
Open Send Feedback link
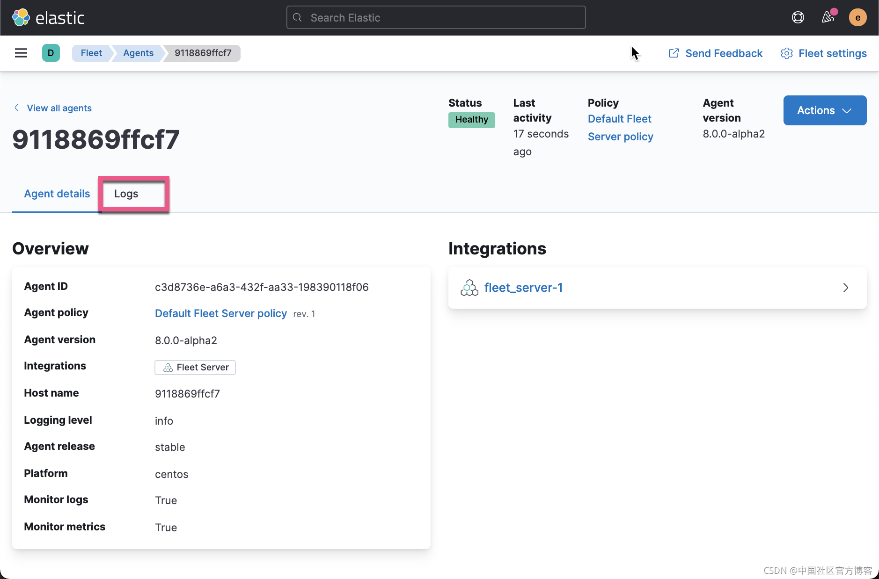coord(715,53)
